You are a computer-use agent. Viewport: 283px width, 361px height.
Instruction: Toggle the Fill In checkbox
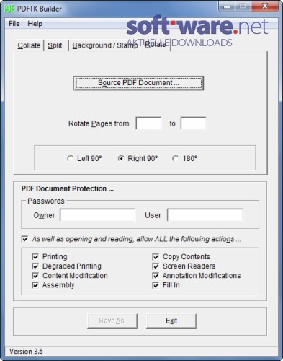(156, 285)
